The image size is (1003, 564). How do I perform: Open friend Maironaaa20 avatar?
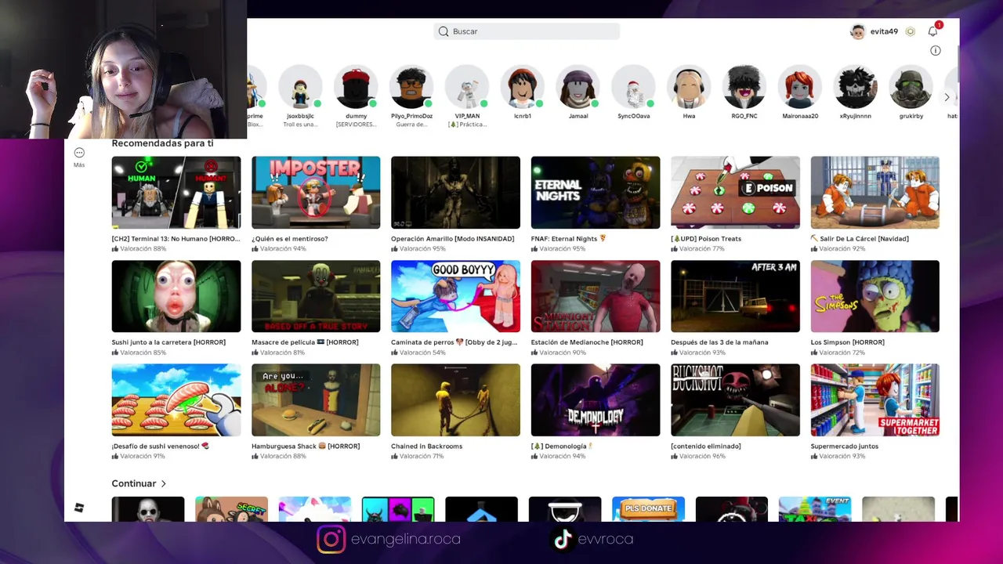pos(800,87)
